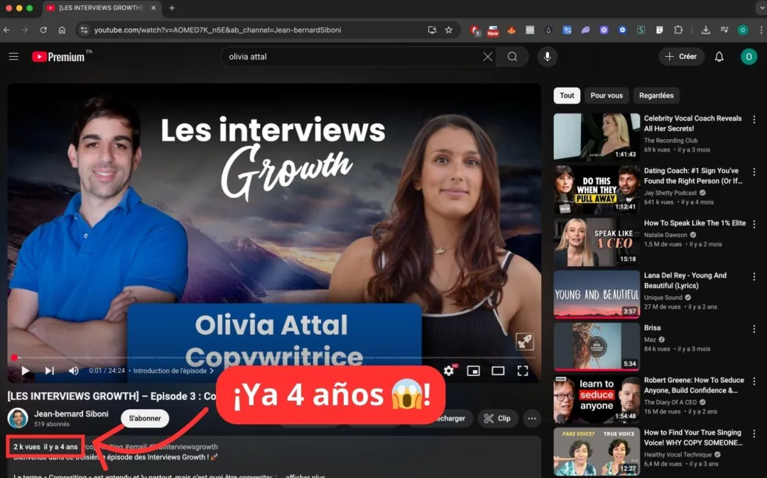Screen dimensions: 767x478
Task: Open options for Celebrity Vocal Coach video
Action: [754, 119]
